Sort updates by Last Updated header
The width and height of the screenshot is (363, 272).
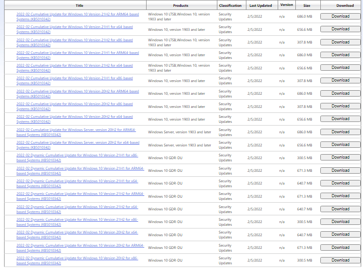(260, 5)
